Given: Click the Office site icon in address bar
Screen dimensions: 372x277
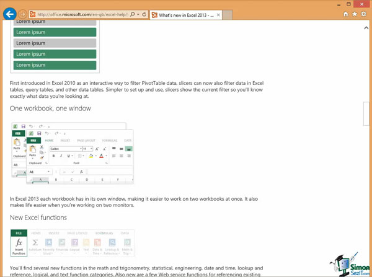Looking at the screenshot, I should (x=33, y=14).
